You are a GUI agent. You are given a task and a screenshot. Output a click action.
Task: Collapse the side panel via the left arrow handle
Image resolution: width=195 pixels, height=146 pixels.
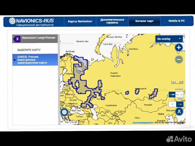pos(59,80)
